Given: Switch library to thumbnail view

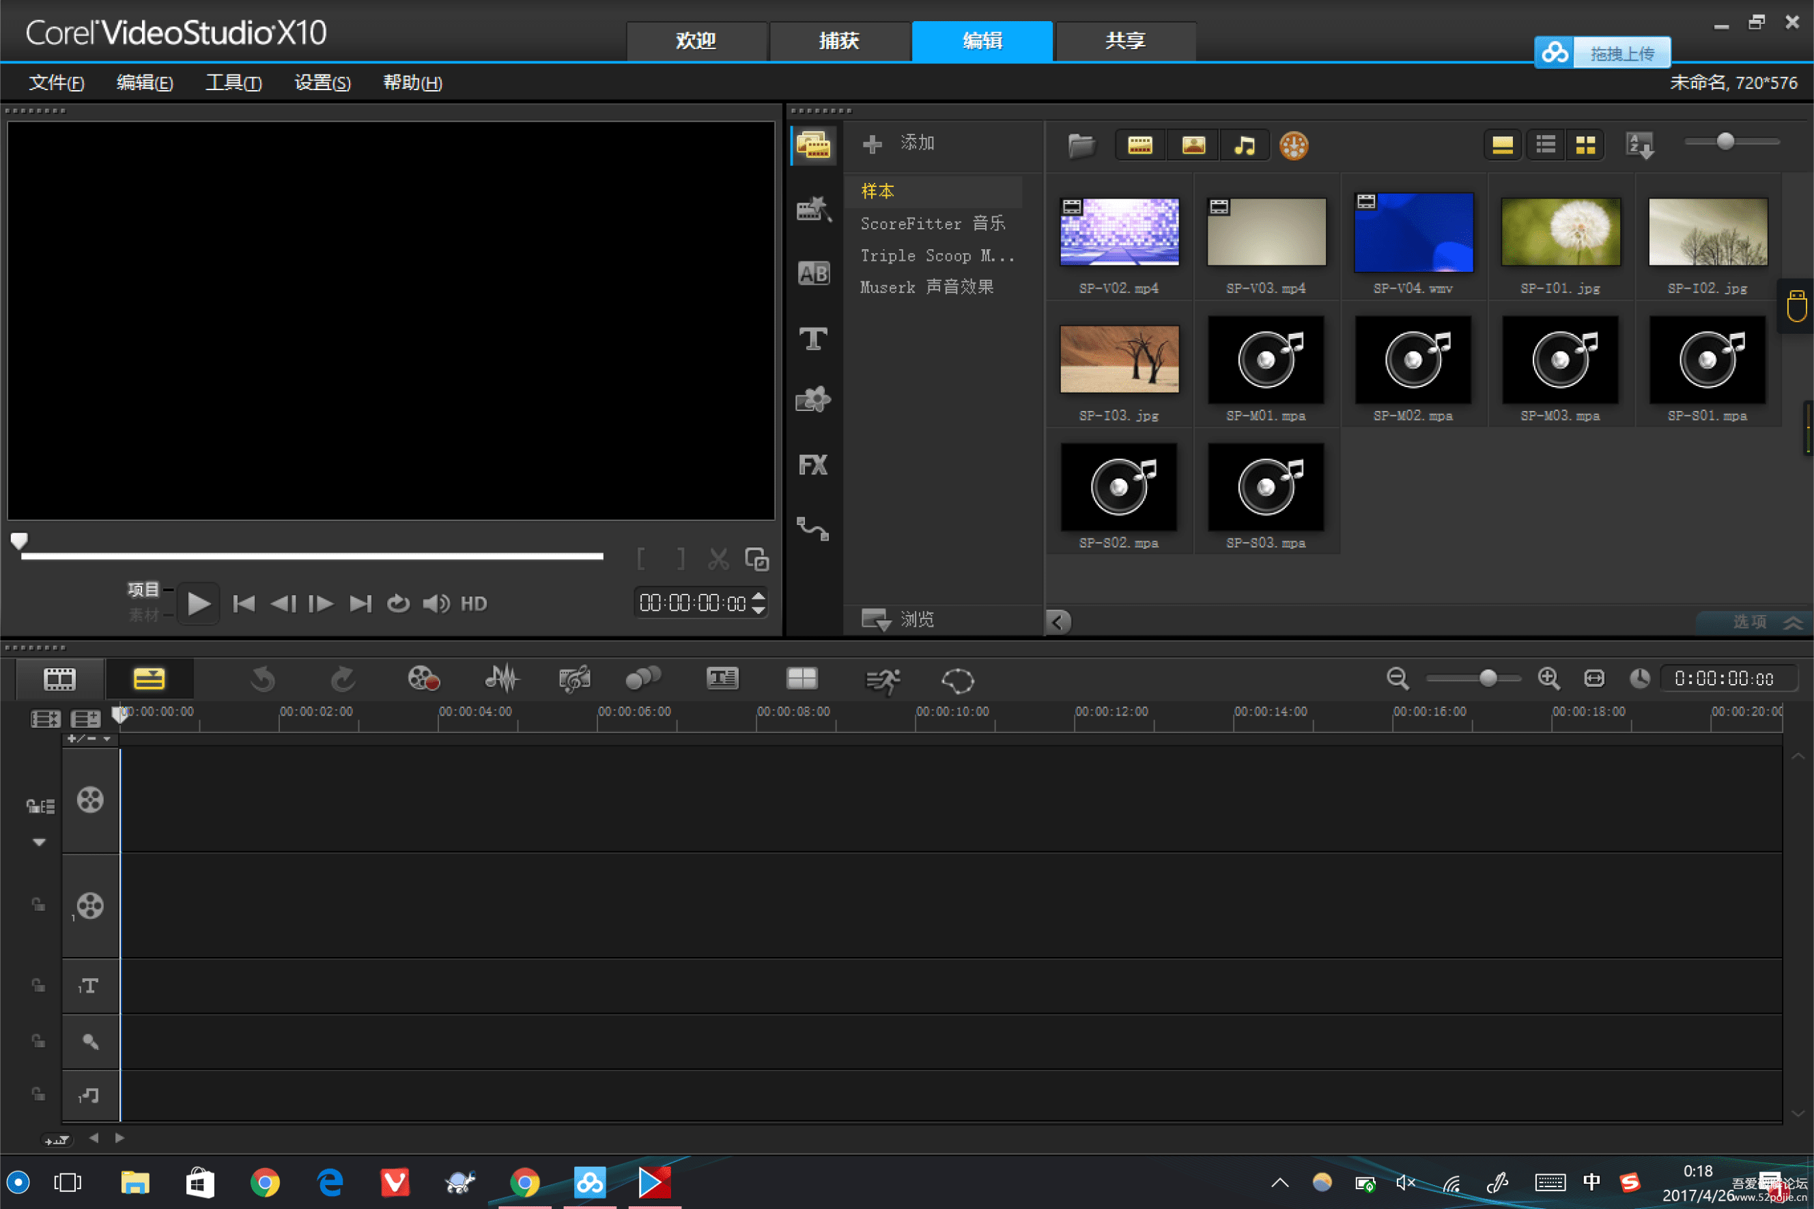Looking at the screenshot, I should (1586, 145).
